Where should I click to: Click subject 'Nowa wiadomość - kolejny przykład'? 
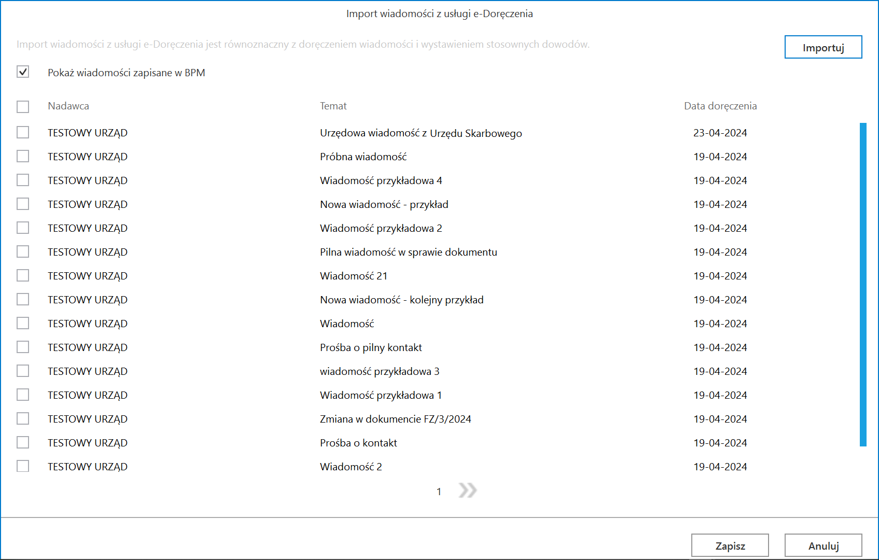click(x=402, y=300)
